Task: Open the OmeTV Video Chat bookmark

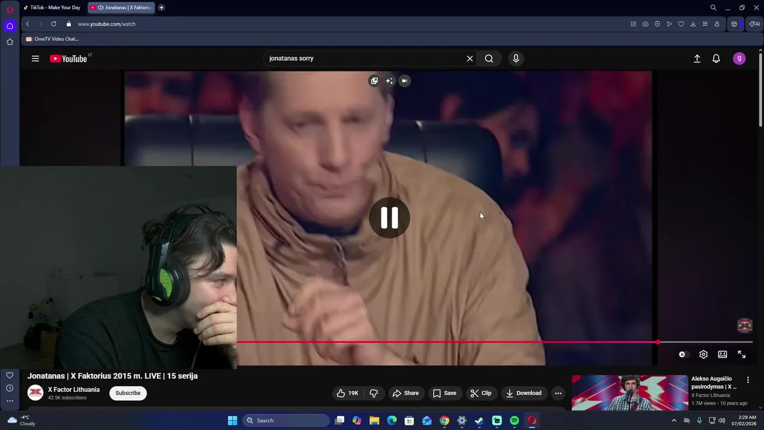Action: (x=52, y=39)
